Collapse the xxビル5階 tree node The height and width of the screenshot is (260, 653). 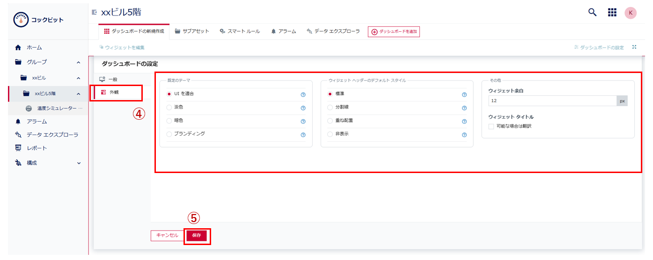(x=78, y=94)
